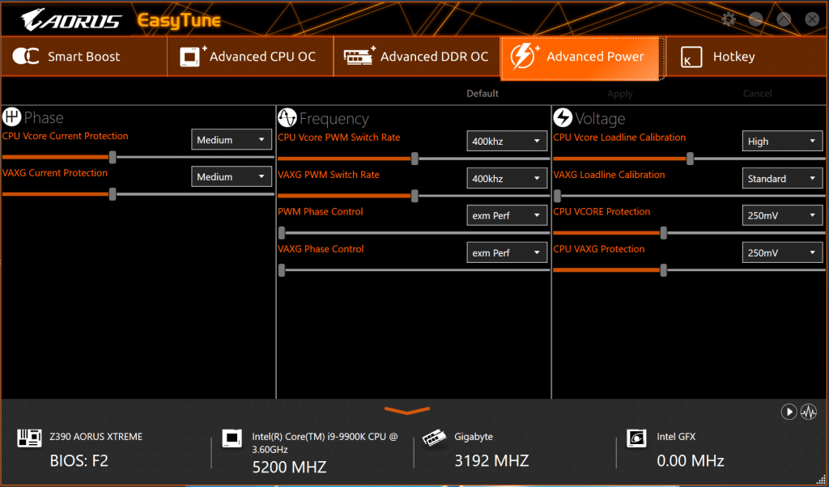Click the Apply button
The image size is (829, 487).
[619, 94]
